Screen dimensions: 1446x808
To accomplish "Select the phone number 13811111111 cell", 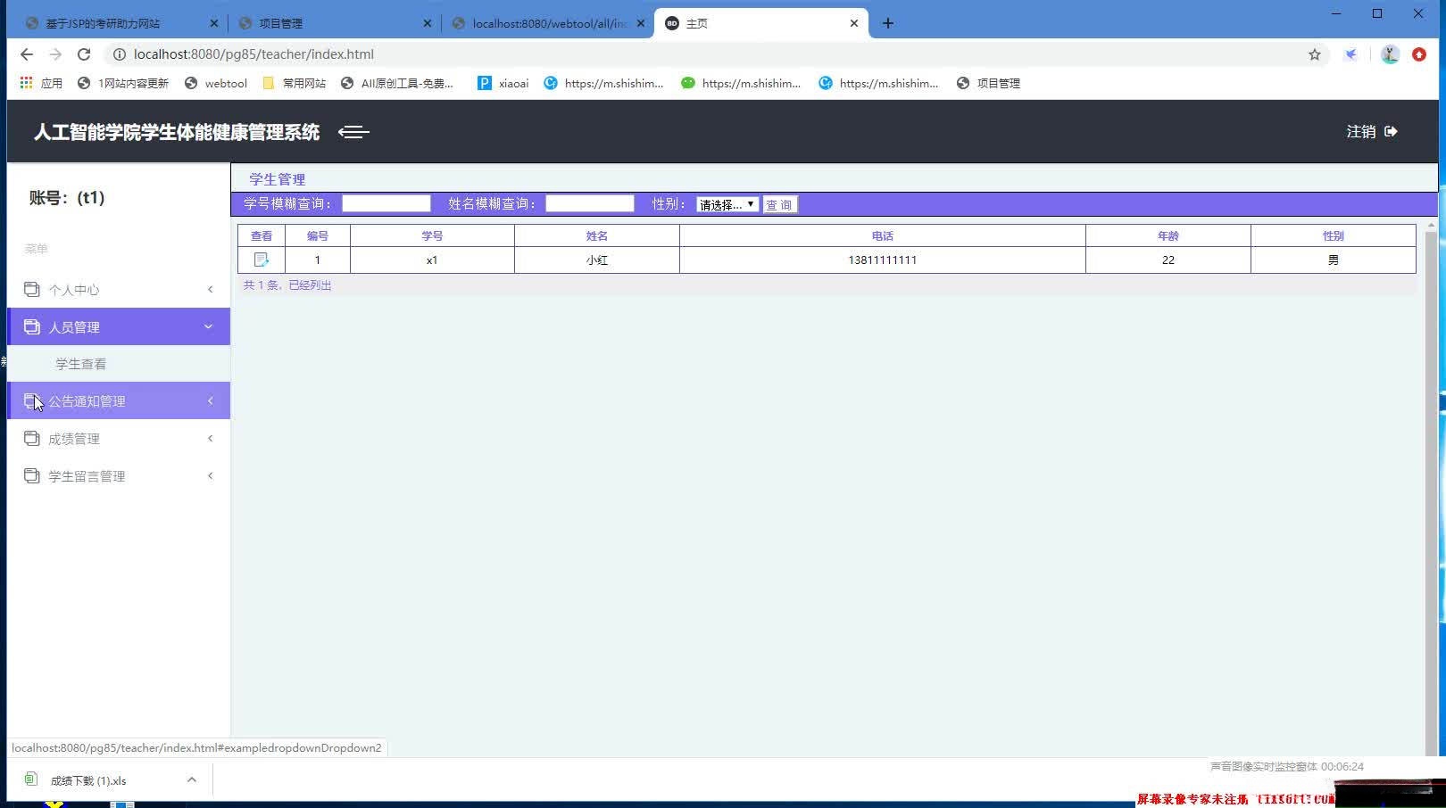I will coord(883,260).
